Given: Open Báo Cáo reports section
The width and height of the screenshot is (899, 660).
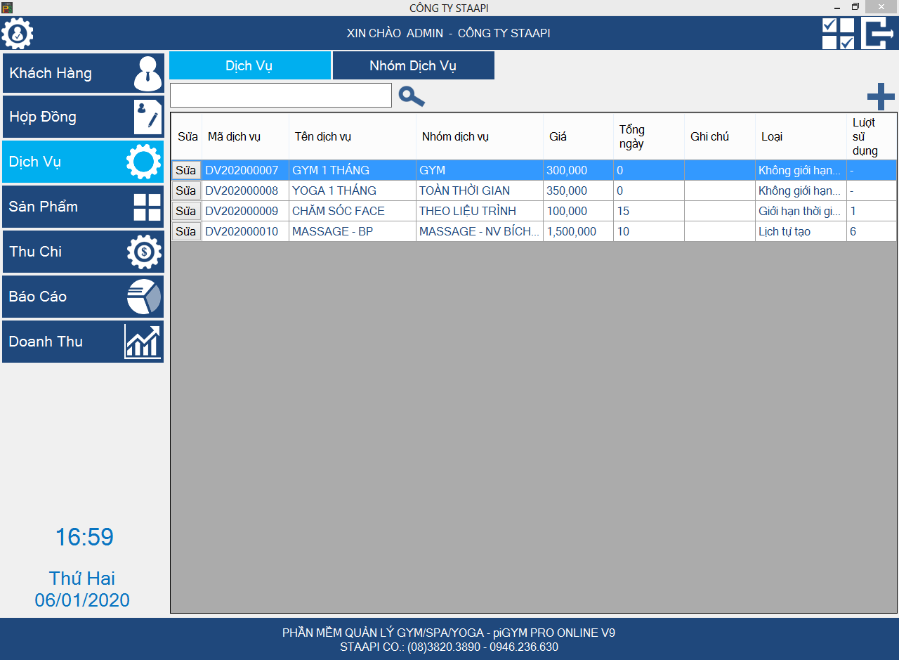Looking at the screenshot, I should click(x=84, y=297).
